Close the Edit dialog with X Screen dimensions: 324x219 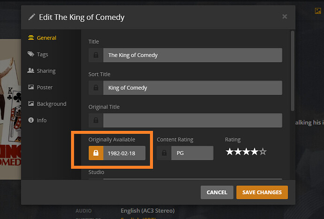click(285, 16)
